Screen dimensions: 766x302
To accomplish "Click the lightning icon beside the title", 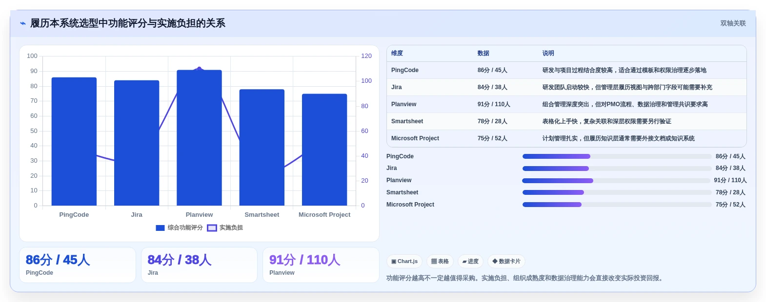I will pyautogui.click(x=22, y=23).
